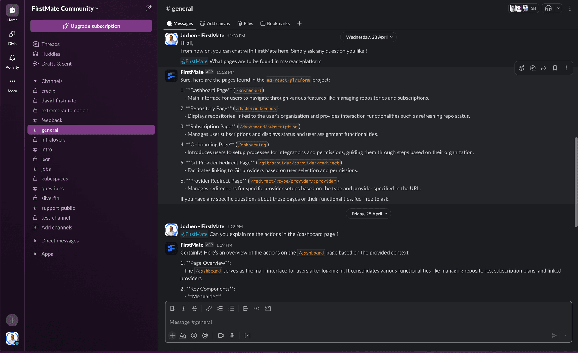Image resolution: width=578 pixels, height=353 pixels.
Task: Toggle italic formatting in composer
Action: 183,308
